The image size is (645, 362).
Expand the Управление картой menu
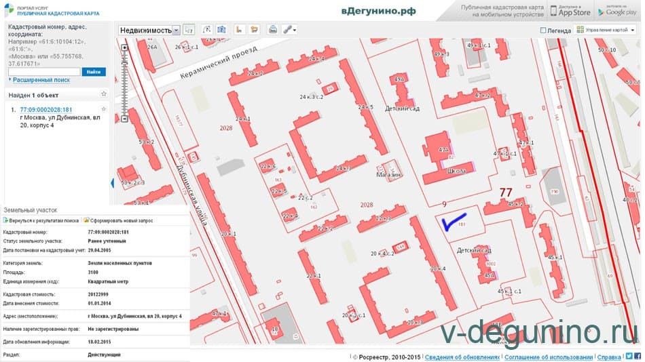click(x=604, y=31)
